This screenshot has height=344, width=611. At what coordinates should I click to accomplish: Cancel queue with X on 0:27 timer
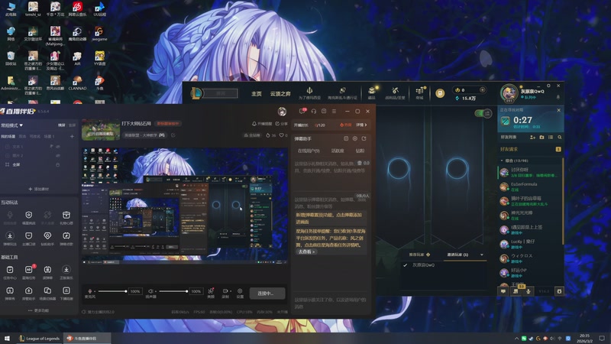tap(558, 110)
